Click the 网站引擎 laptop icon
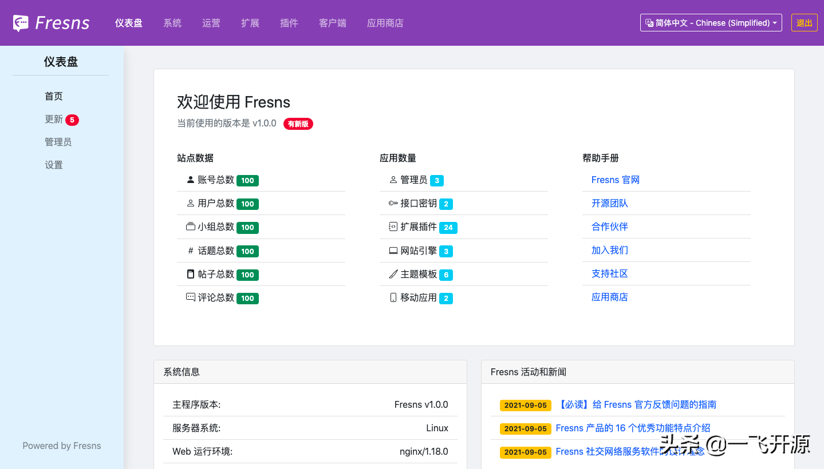The width and height of the screenshot is (824, 469). (393, 251)
